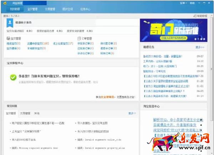Expand the 更多>> link in 助理公告 panel

[200, 47]
